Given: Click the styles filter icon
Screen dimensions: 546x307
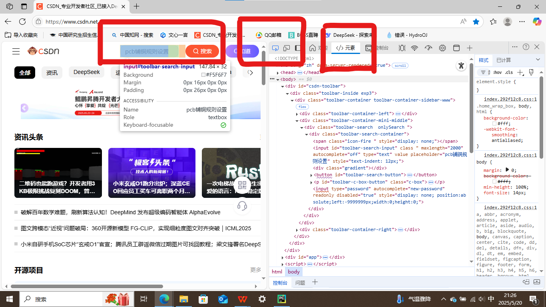Looking at the screenshot, I should click(x=483, y=72).
